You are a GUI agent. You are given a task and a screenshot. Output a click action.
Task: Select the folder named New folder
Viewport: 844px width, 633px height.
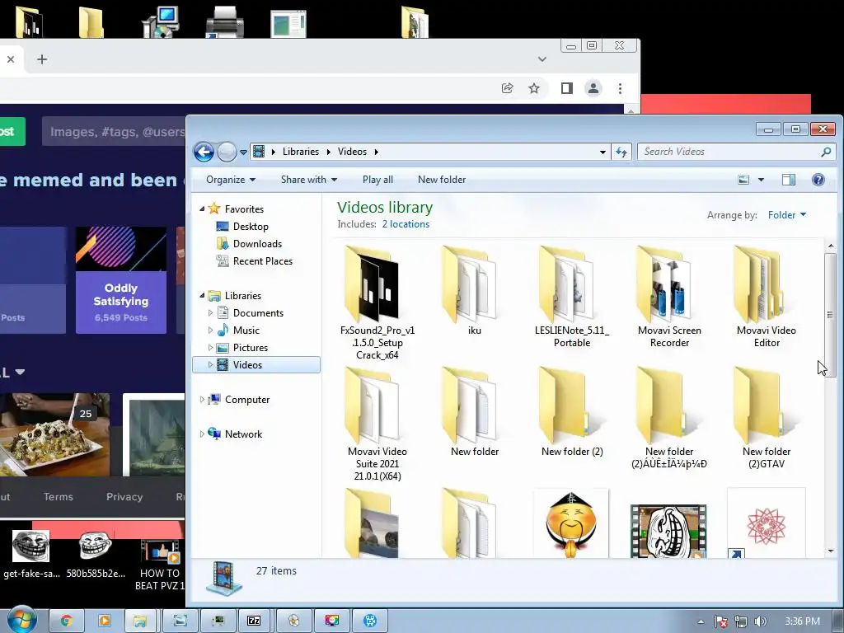pyautogui.click(x=474, y=412)
